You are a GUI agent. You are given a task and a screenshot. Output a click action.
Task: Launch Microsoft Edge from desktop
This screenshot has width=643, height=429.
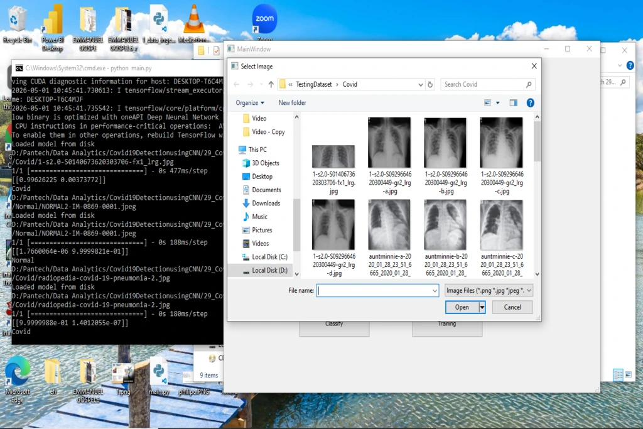point(17,380)
